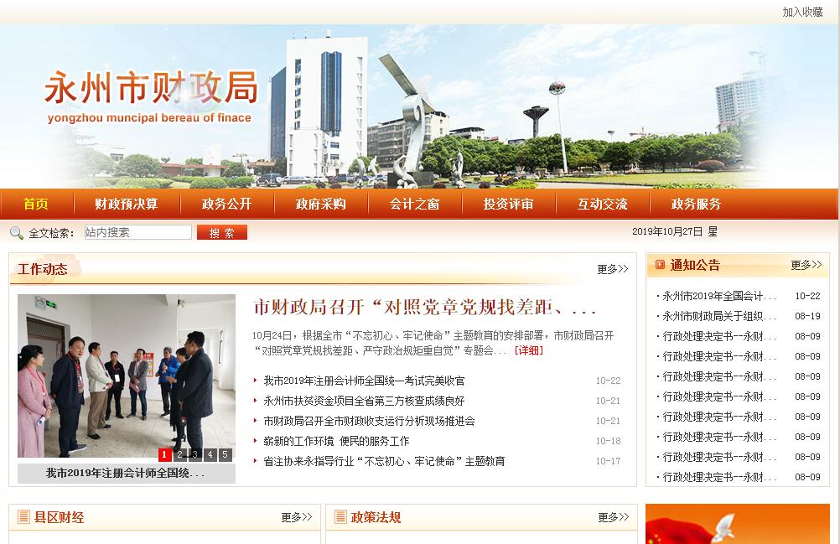840x544 pixels.
Task: Open the news slideshow photo
Action: [127, 376]
